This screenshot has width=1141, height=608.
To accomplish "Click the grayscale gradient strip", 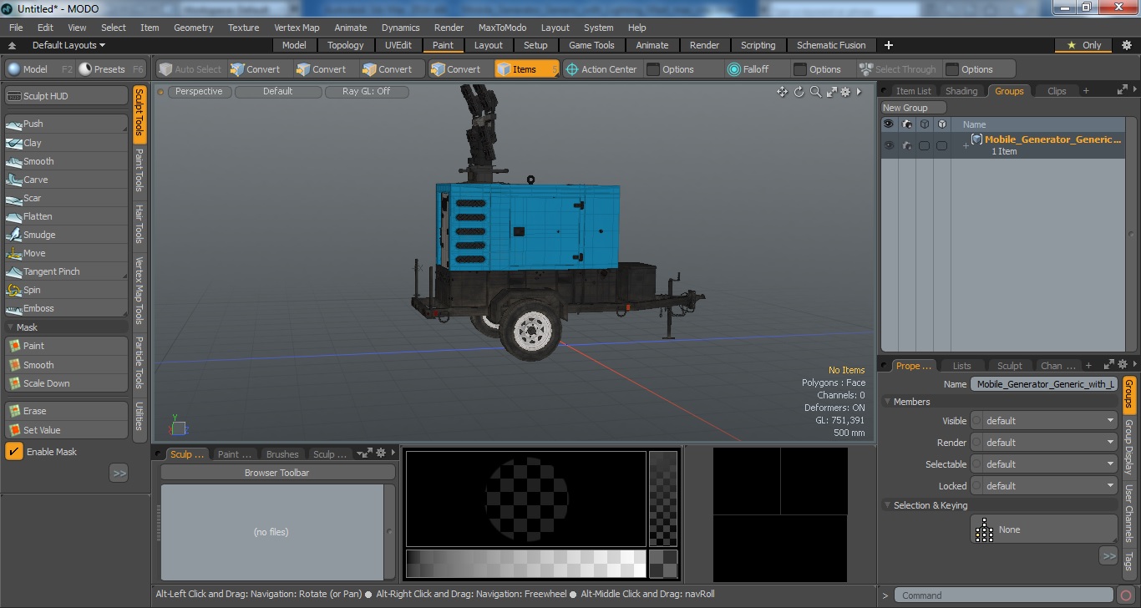I will (526, 564).
